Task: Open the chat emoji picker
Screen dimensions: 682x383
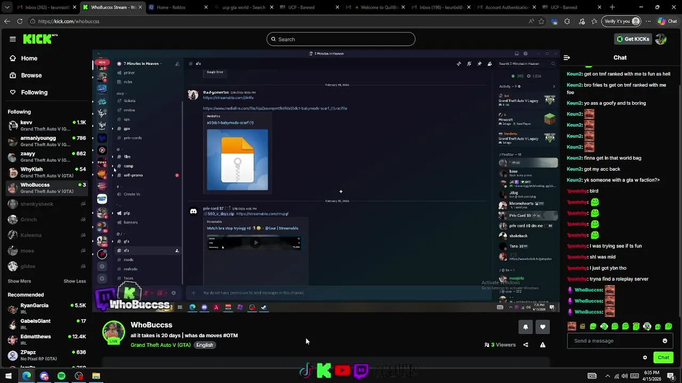Action: 664,341
